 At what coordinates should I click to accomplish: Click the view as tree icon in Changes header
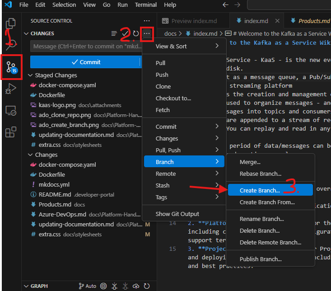114,33
